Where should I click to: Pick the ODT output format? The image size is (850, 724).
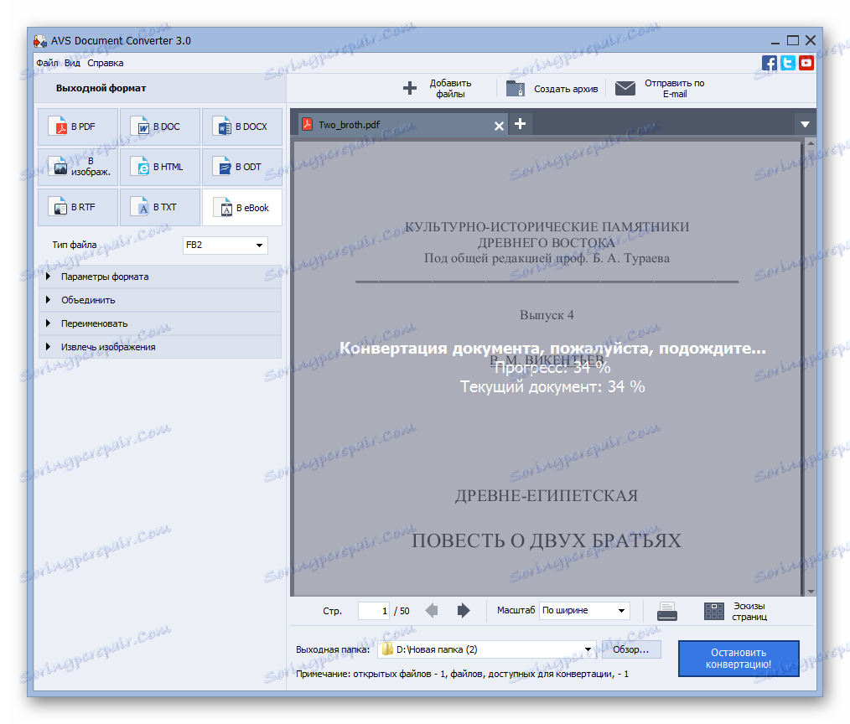[x=242, y=167]
